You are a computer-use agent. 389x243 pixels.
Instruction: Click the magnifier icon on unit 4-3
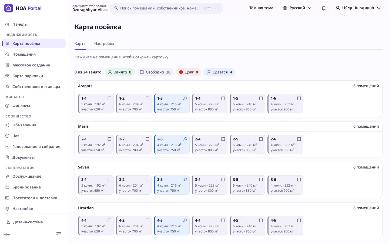click(185, 220)
